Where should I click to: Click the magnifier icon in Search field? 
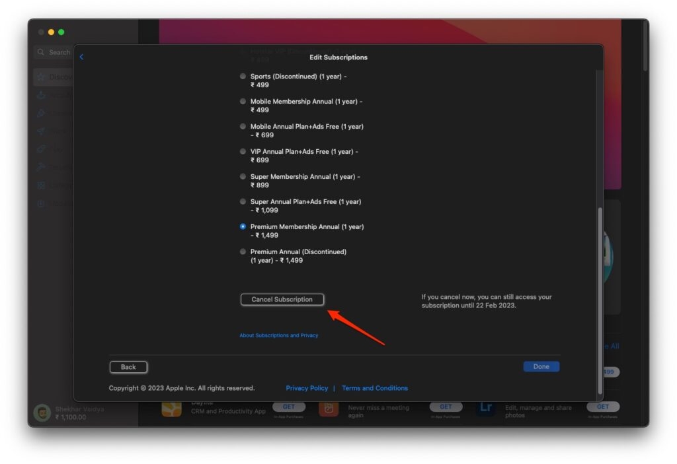41,52
